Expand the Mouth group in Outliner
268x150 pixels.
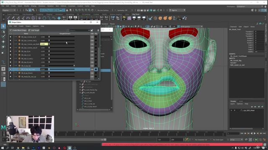point(80,92)
